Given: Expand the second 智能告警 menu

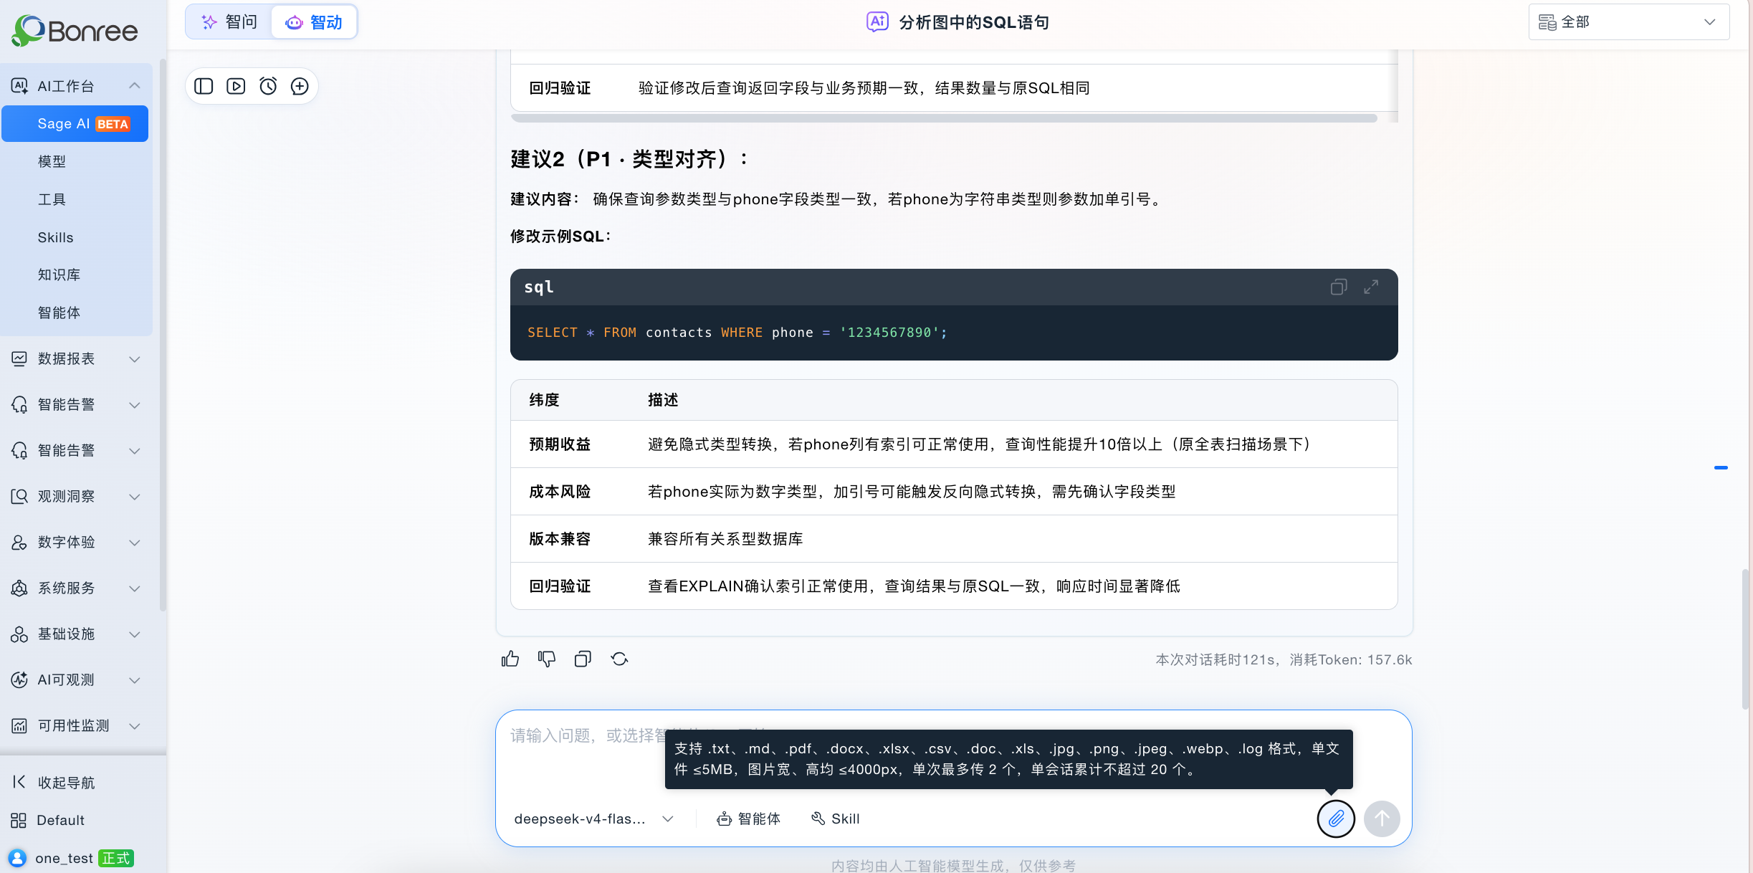Looking at the screenshot, I should tap(135, 451).
